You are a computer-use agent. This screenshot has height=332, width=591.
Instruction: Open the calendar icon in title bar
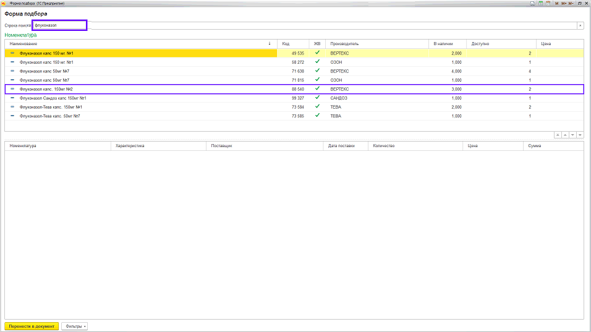coord(548,3)
